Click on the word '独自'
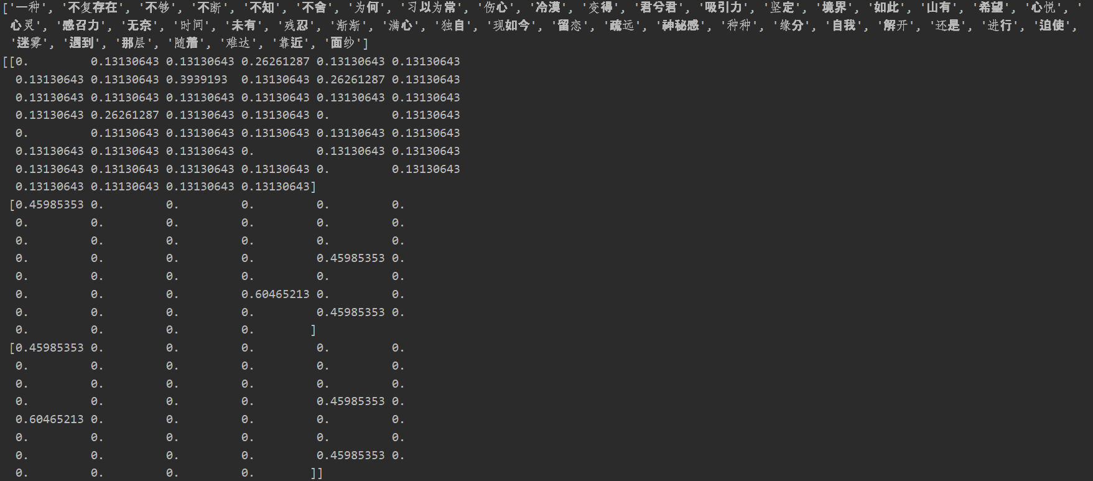Image resolution: width=1093 pixels, height=481 pixels. tap(453, 26)
